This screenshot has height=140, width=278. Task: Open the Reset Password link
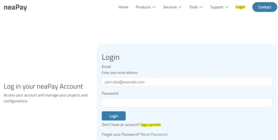coord(154,134)
